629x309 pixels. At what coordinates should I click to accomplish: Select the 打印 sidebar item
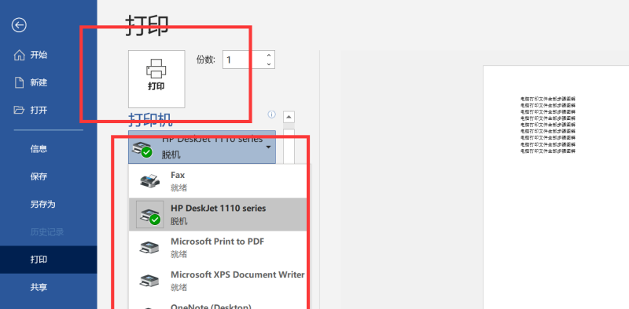48,260
